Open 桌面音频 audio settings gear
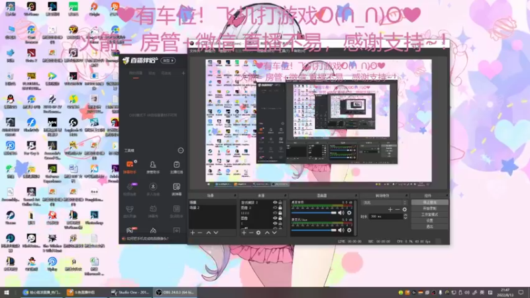This screenshot has height=298, width=530. (349, 213)
